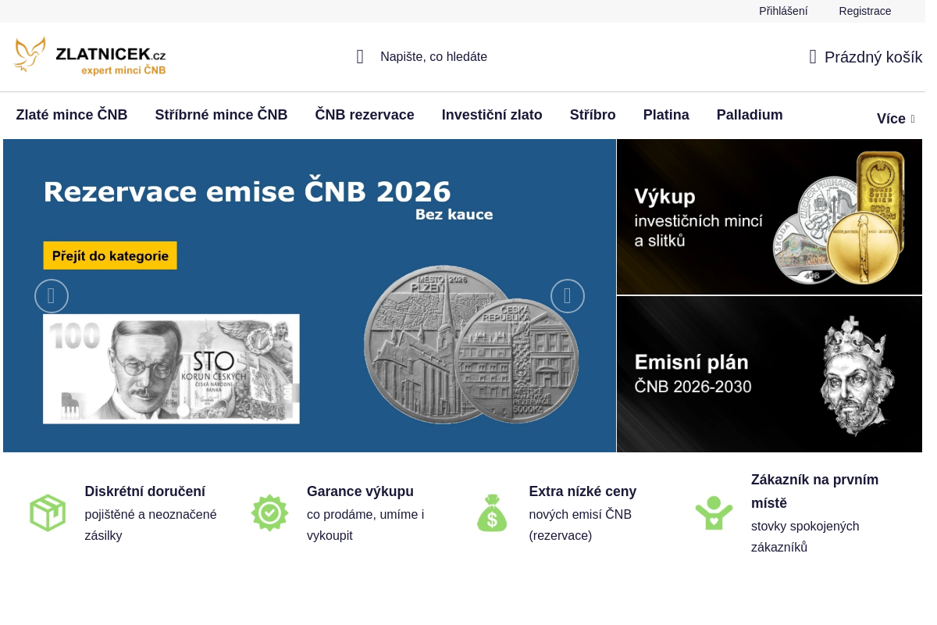Go to previous carousel slide

point(52,296)
